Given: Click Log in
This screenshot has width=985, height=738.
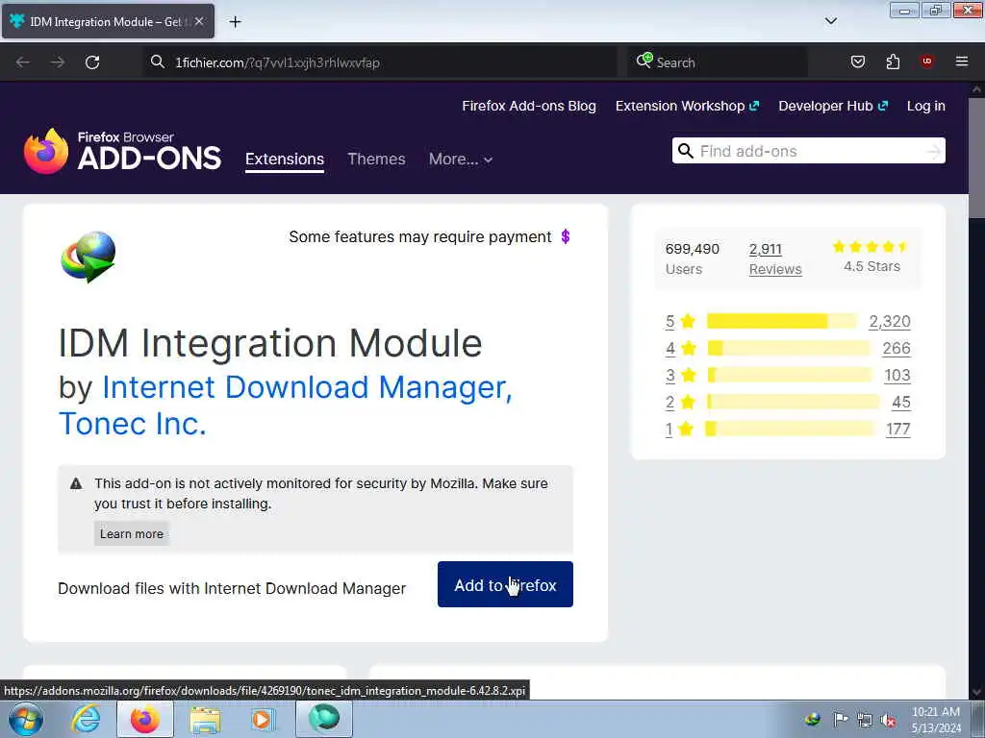Looking at the screenshot, I should coord(926,106).
